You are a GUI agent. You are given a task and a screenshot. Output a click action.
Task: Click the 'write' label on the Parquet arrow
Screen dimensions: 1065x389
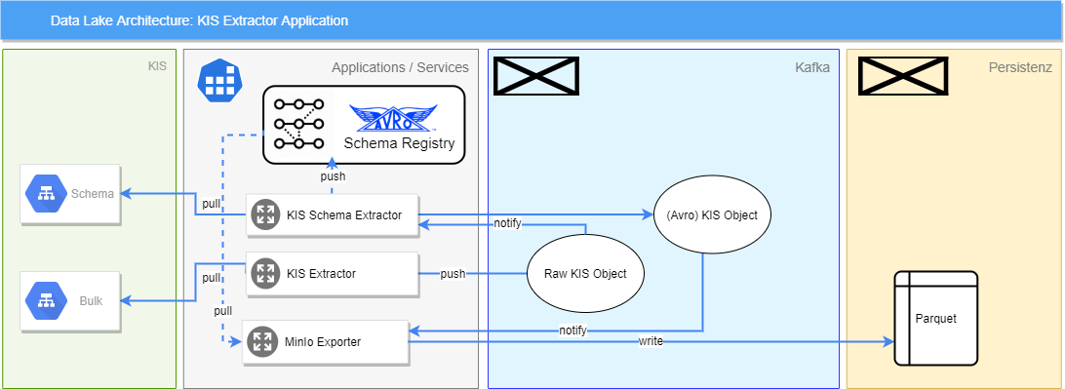coord(651,341)
